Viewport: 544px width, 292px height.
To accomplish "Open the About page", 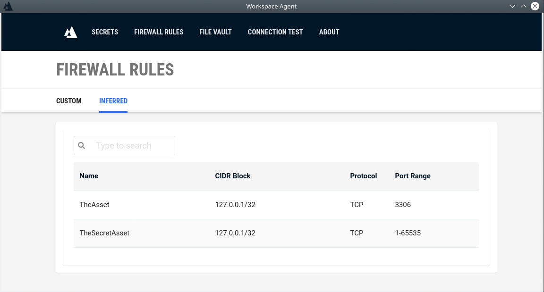I will (x=329, y=32).
